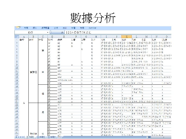Switch to sheet tab 工作表3
Image resolution: width=186 pixels, height=139 pixels.
52,137
